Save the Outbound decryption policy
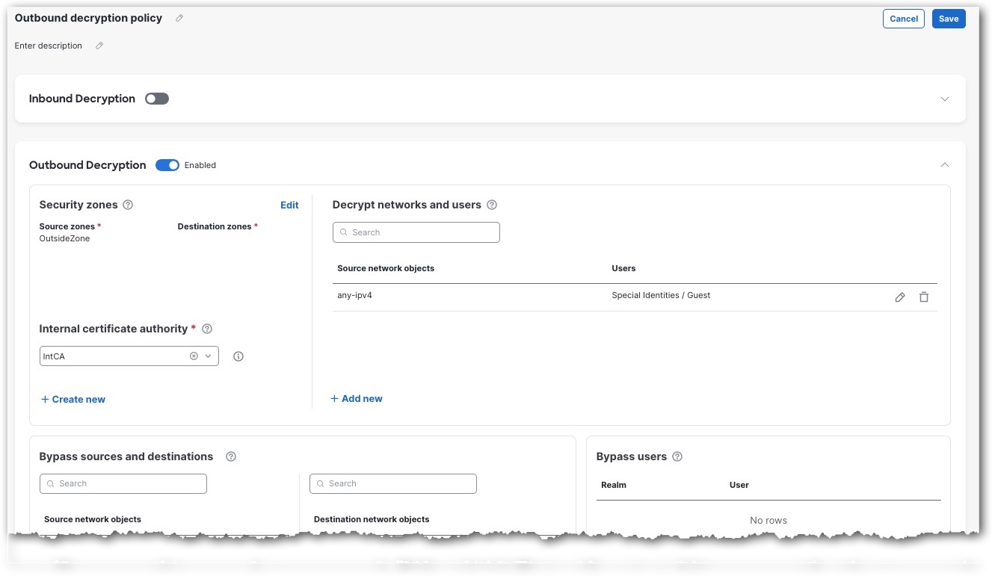 948,18
